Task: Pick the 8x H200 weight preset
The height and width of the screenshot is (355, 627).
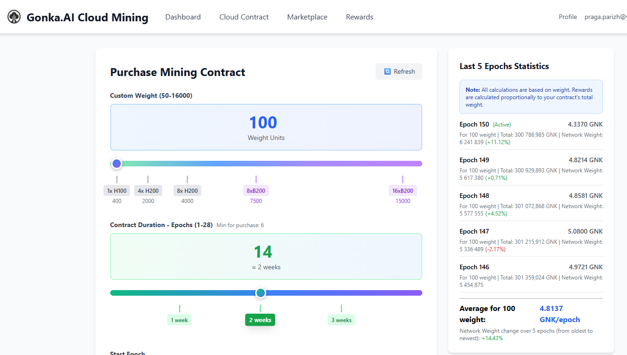Action: click(x=187, y=190)
